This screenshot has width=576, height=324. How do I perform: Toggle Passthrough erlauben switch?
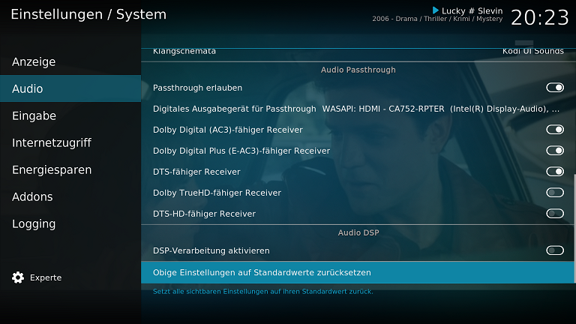pos(555,88)
